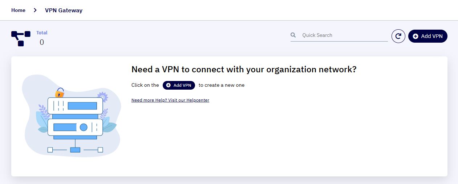Click the Total label
This screenshot has height=184, width=458.
pos(42,33)
